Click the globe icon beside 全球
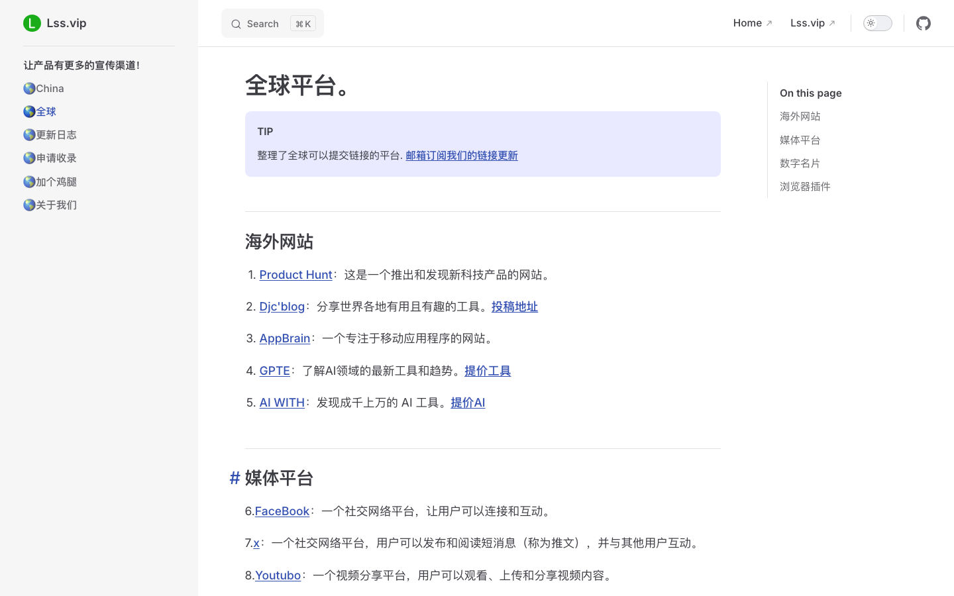This screenshot has width=954, height=596. [x=29, y=111]
